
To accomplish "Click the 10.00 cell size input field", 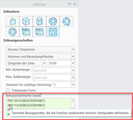I will pyautogui.click(x=60, y=63).
